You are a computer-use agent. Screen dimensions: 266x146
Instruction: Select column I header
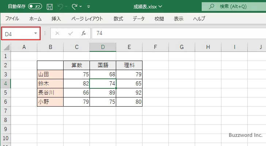(234, 47)
